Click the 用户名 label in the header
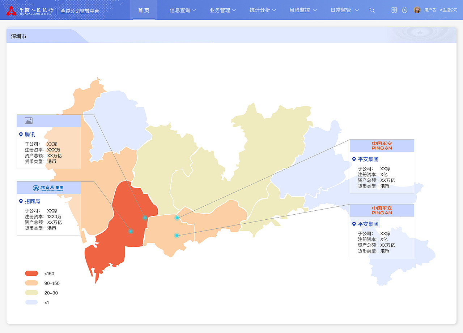The height and width of the screenshot is (333, 463). tap(430, 10)
